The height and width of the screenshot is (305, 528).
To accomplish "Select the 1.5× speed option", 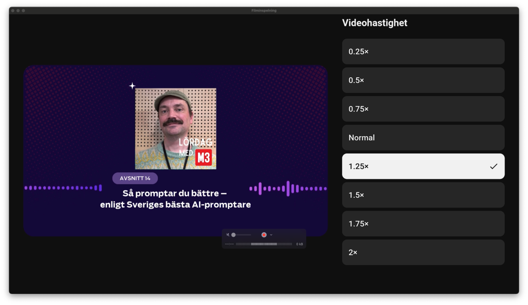I will click(423, 195).
